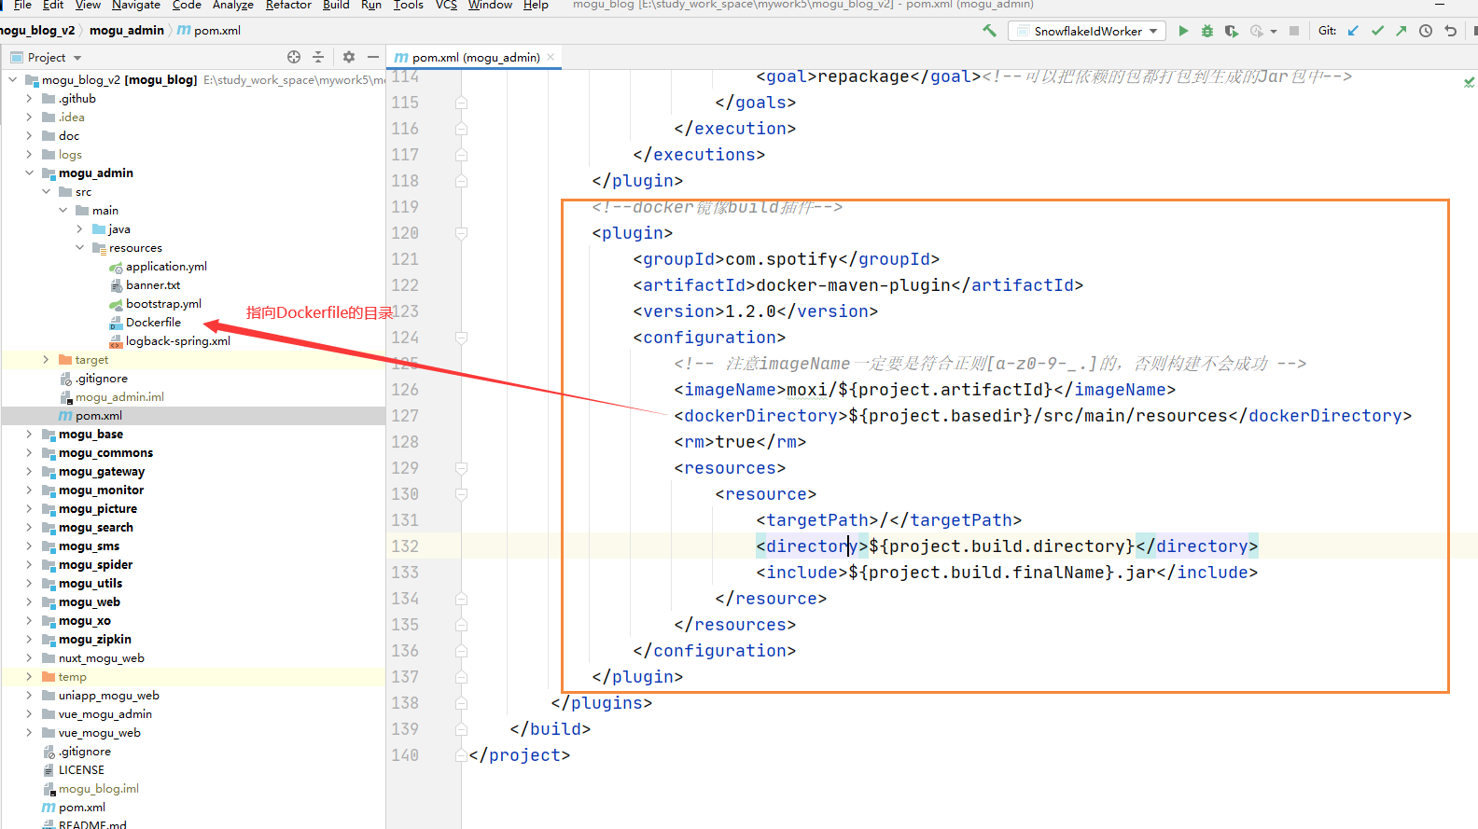This screenshot has width=1478, height=829.
Task: Click the Git update project blue arrow
Action: click(1353, 31)
